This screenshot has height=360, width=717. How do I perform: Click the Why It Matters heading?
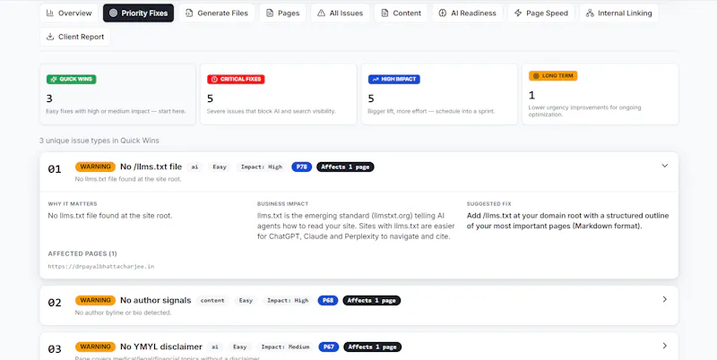coord(73,204)
